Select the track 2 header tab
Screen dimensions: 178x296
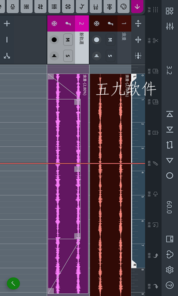tap(82, 24)
